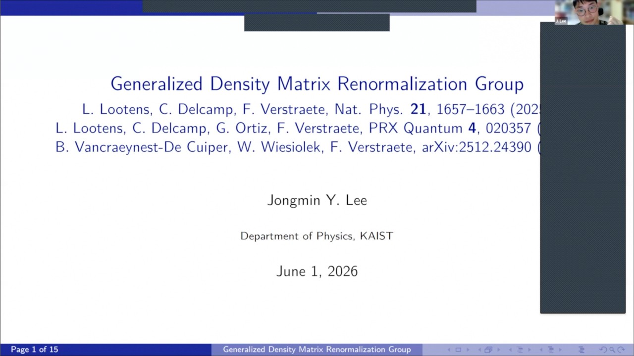Image resolution: width=634 pixels, height=356 pixels.
Task: Jump to previous section arrow
Action: point(541,350)
